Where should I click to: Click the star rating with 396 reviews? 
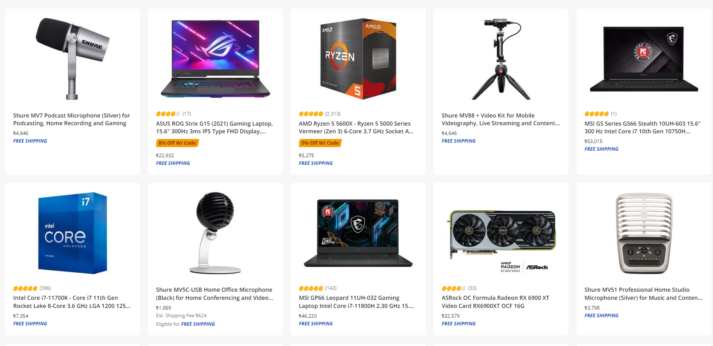32,288
